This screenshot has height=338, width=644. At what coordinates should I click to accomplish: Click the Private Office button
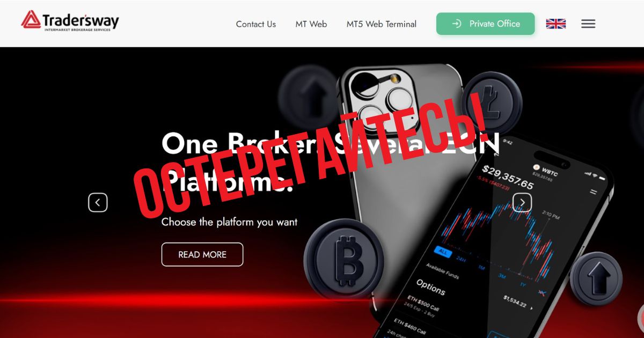(x=486, y=24)
